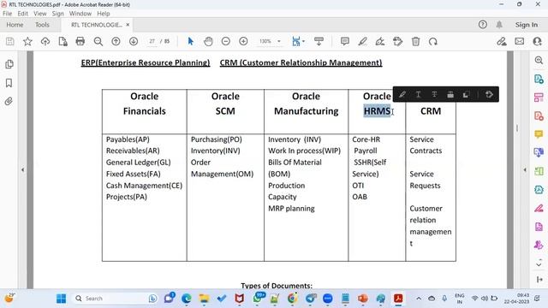
Task: Open File Explorer from taskbar
Action: point(204,299)
